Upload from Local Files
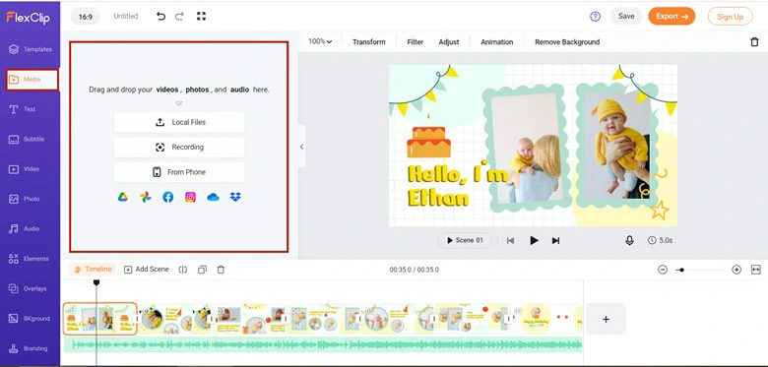 pyautogui.click(x=179, y=122)
